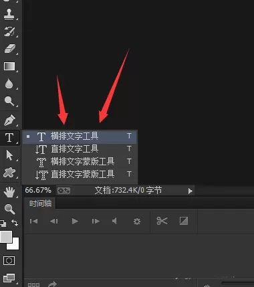Image resolution: width=254 pixels, height=287 pixels.
Task: Select the History Brush tool
Action: tap(9, 31)
